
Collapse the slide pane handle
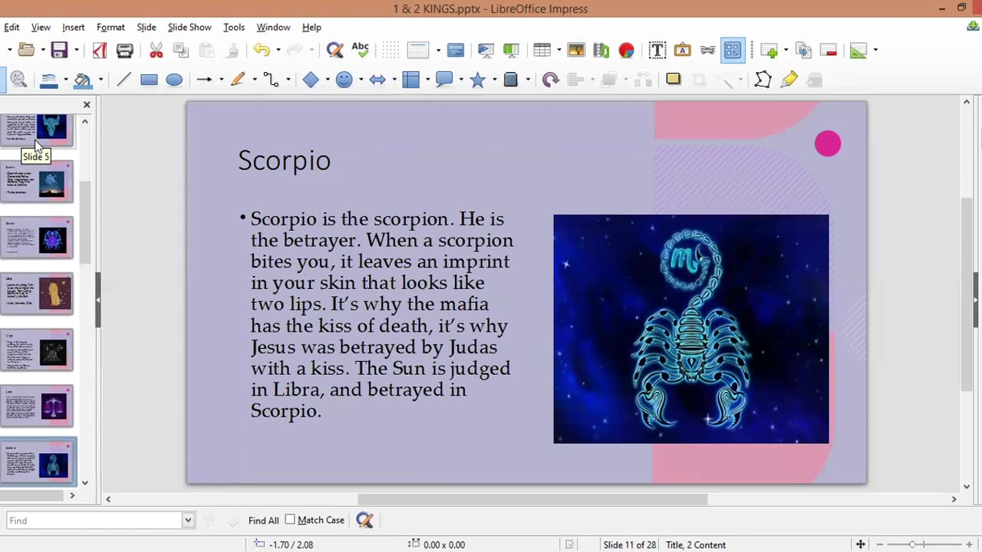[98, 301]
